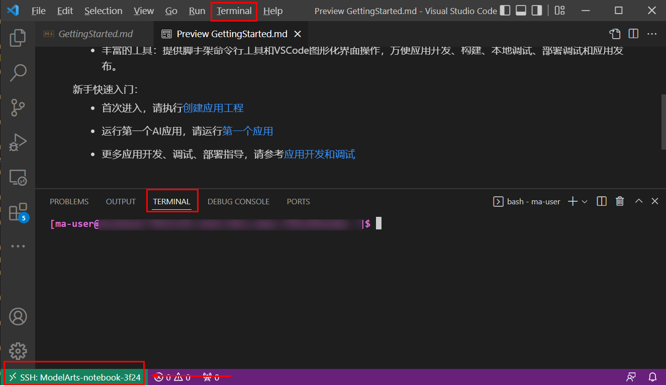The height and width of the screenshot is (385, 666).
Task: Open the Remote Explorer view
Action: coord(18,177)
